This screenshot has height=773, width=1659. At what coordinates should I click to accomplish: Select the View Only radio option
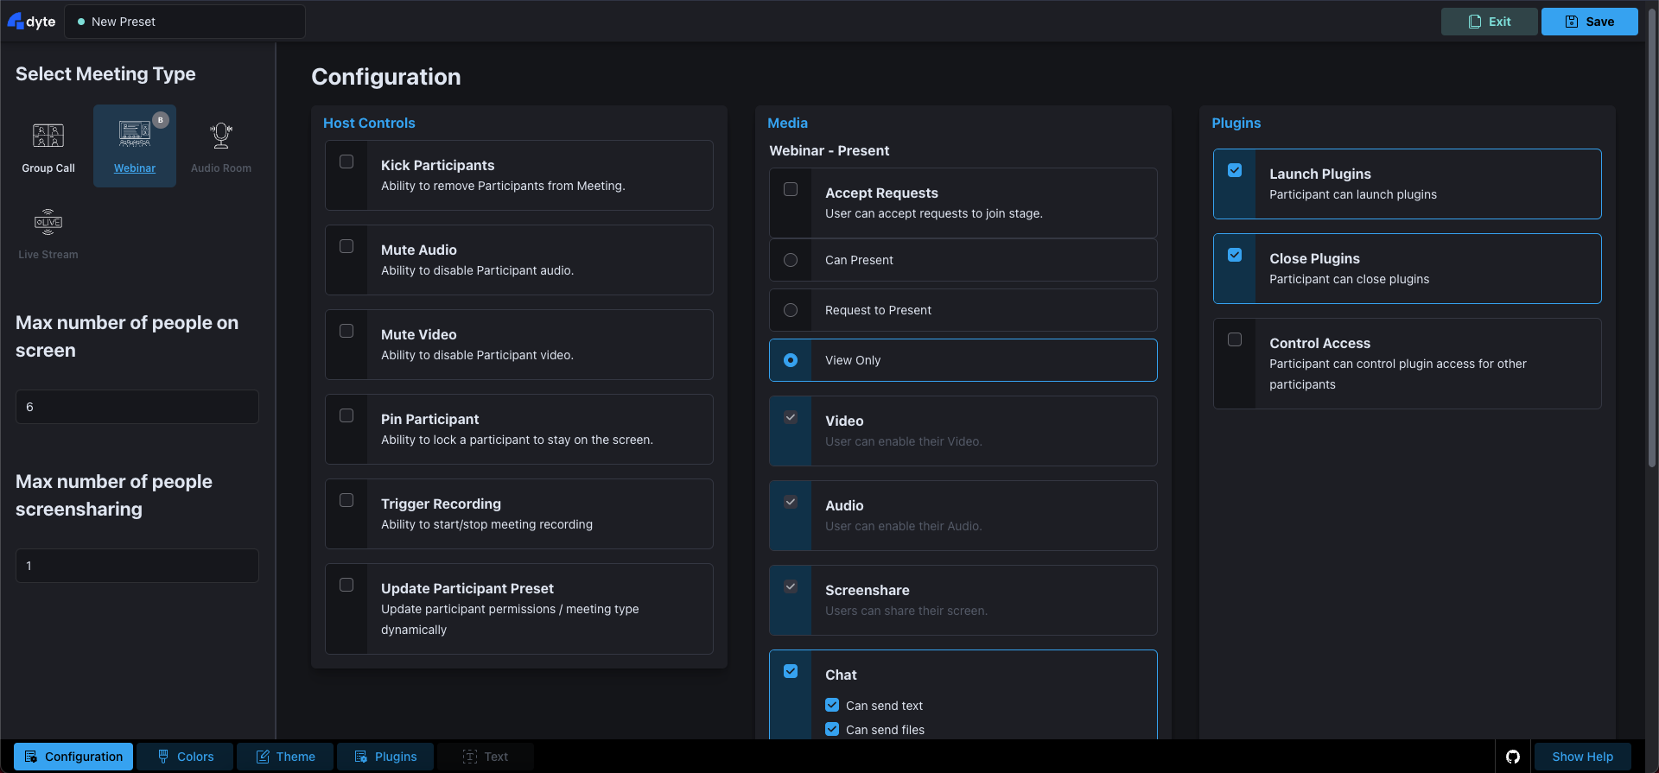click(x=791, y=360)
